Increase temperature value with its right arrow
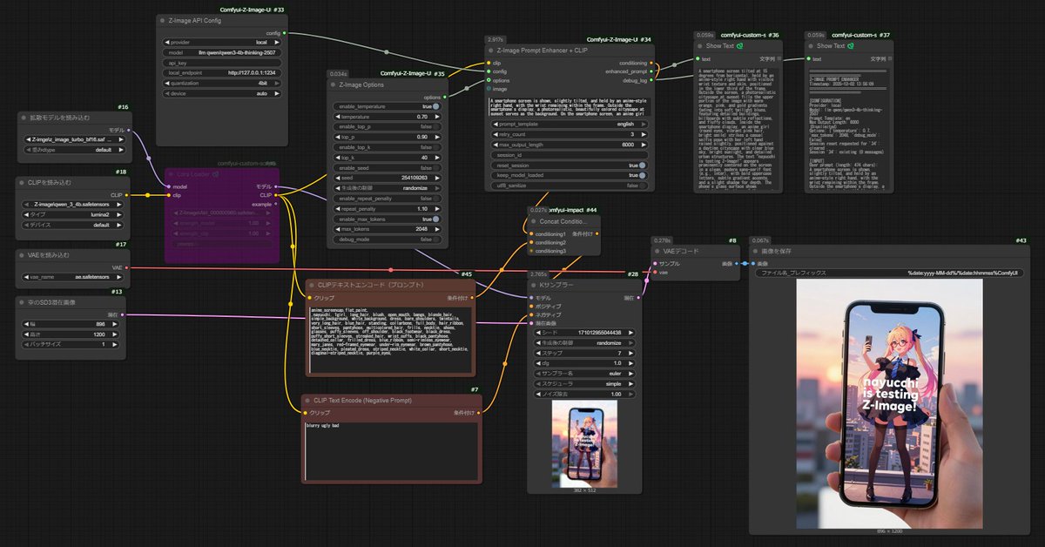Screen dimensions: 1045x547 click(437, 117)
